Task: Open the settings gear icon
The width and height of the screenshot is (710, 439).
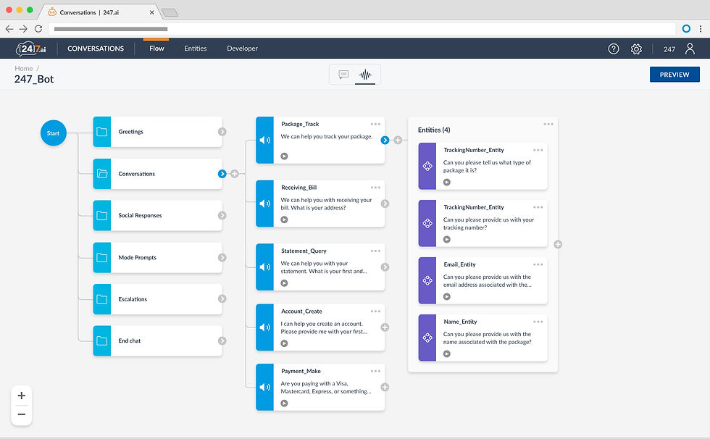Action: tap(636, 49)
